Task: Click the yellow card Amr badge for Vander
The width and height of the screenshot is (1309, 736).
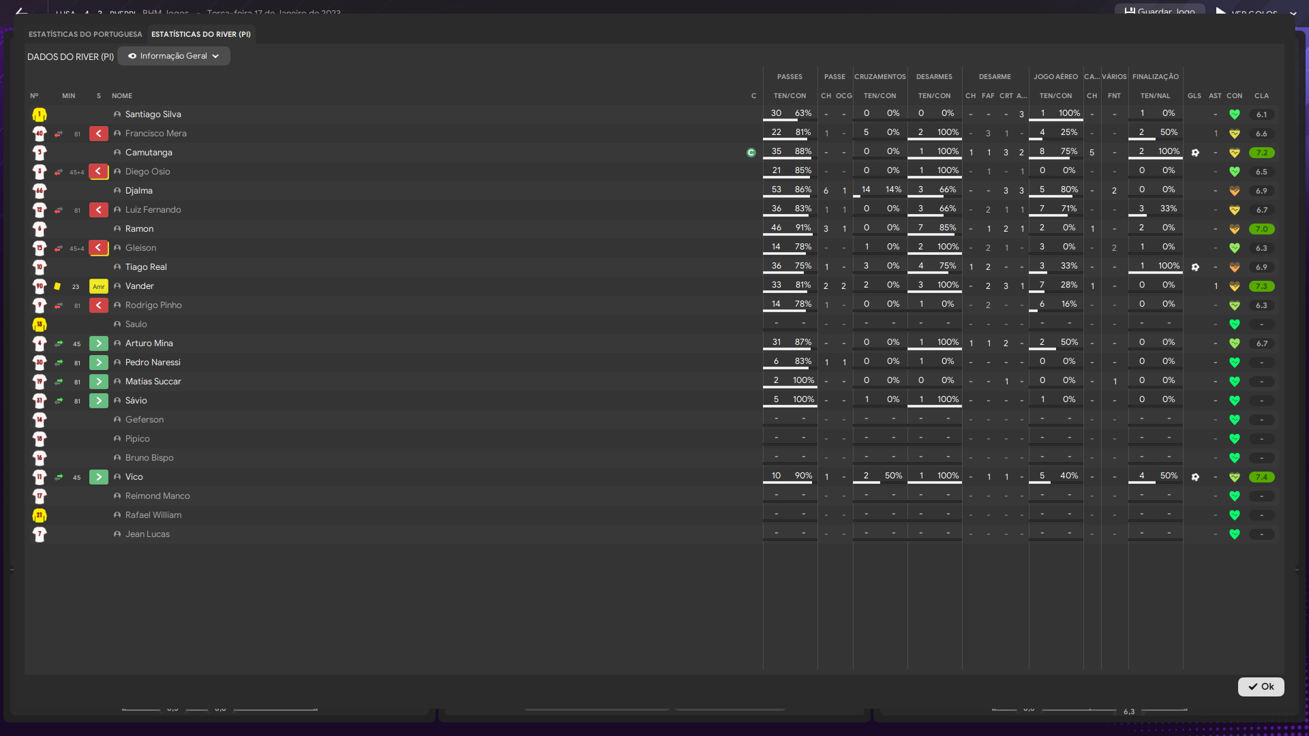Action: pos(99,286)
